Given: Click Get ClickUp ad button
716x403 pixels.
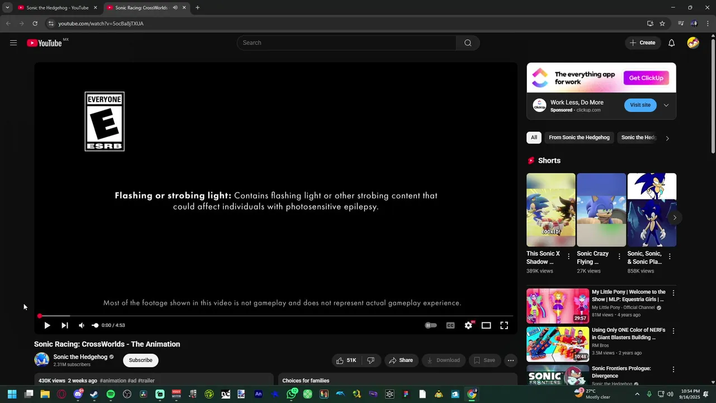Looking at the screenshot, I should (x=646, y=78).
